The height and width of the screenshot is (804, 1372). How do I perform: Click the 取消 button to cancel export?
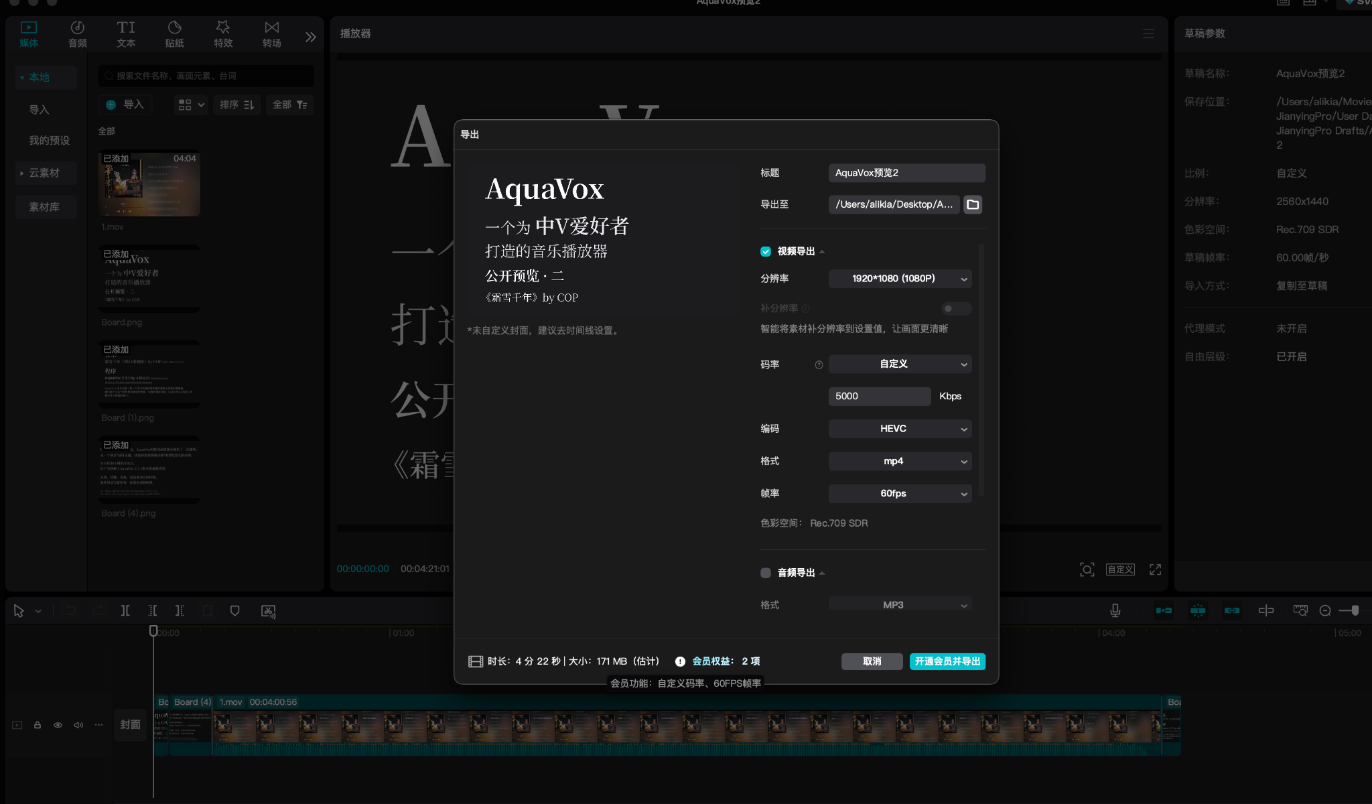click(x=872, y=661)
